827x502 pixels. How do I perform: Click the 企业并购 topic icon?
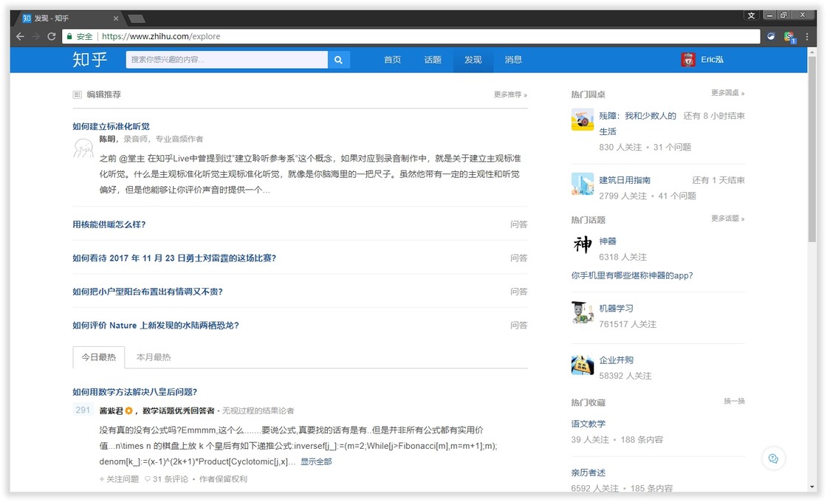[x=583, y=365]
